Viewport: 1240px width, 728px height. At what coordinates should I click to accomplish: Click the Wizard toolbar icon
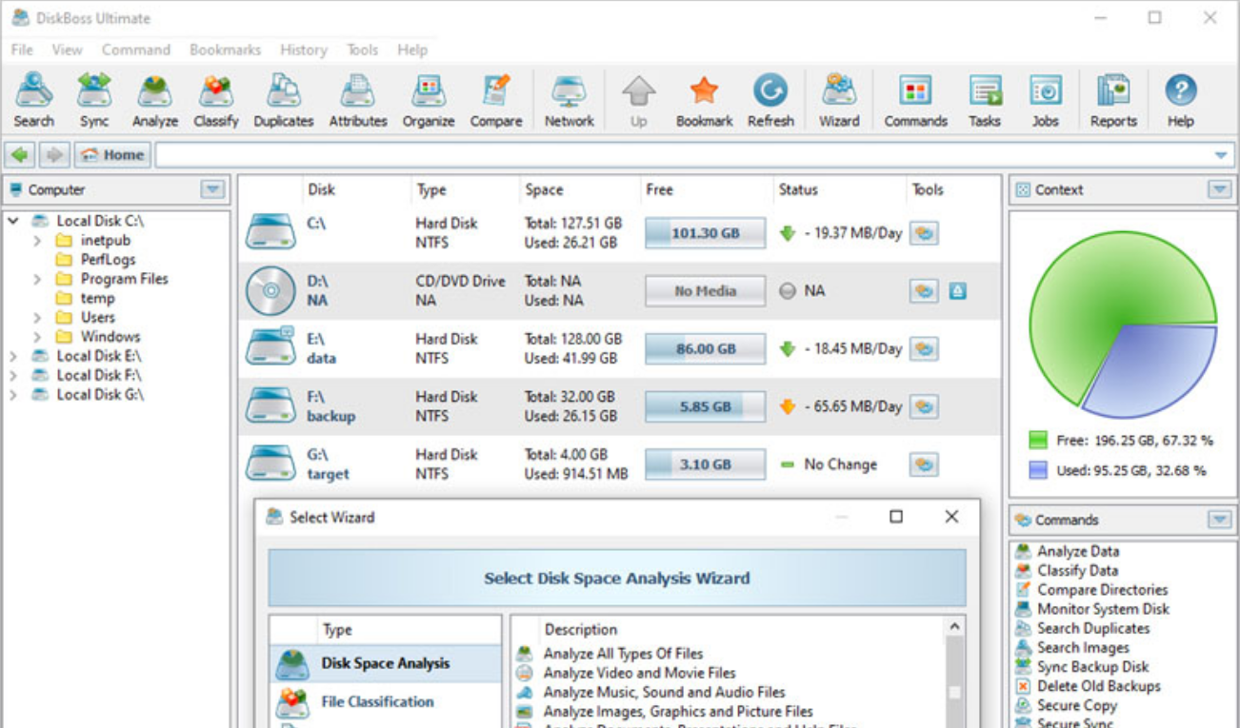coord(838,95)
